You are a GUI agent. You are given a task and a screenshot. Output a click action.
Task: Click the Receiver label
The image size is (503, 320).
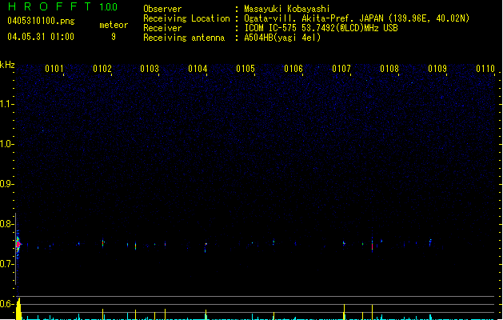(162, 28)
